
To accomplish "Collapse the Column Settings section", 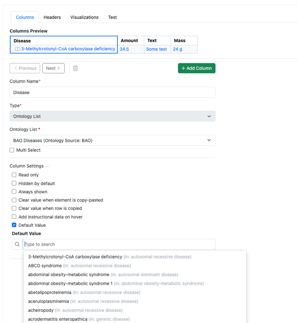I will pyautogui.click(x=29, y=166).
